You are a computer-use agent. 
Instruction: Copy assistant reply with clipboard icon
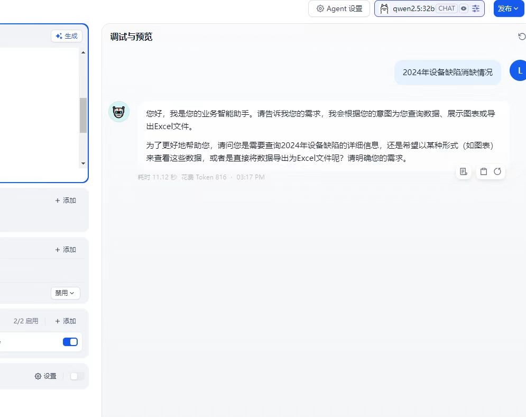pyautogui.click(x=483, y=171)
